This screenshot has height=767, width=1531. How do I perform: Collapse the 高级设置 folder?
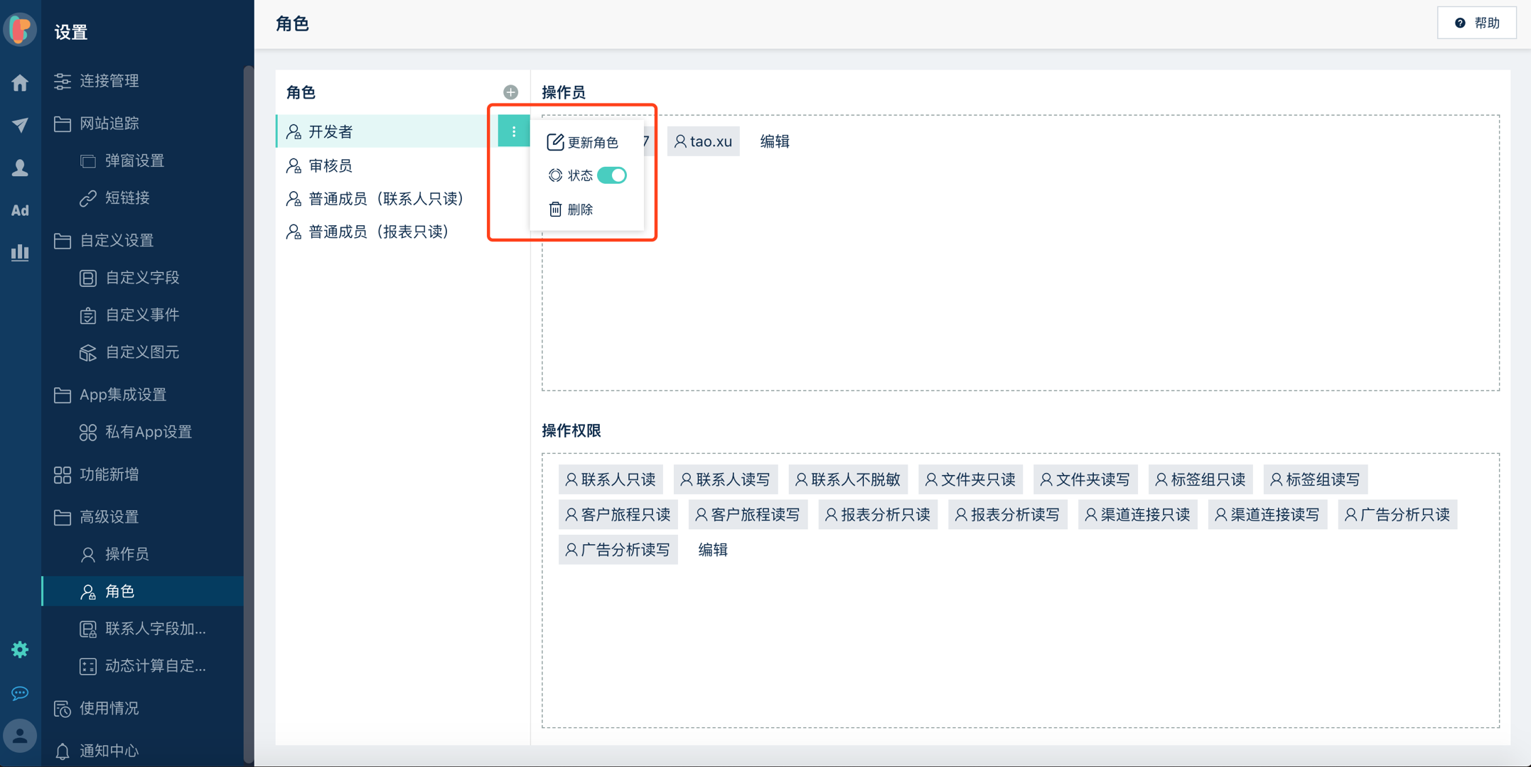109,517
